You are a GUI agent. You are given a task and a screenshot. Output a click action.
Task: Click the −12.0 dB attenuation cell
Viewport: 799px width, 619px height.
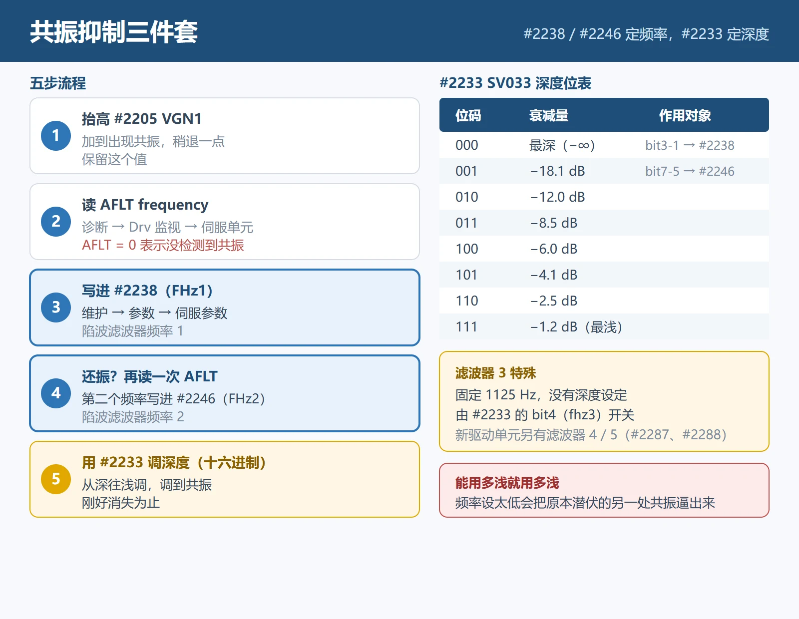(x=557, y=197)
